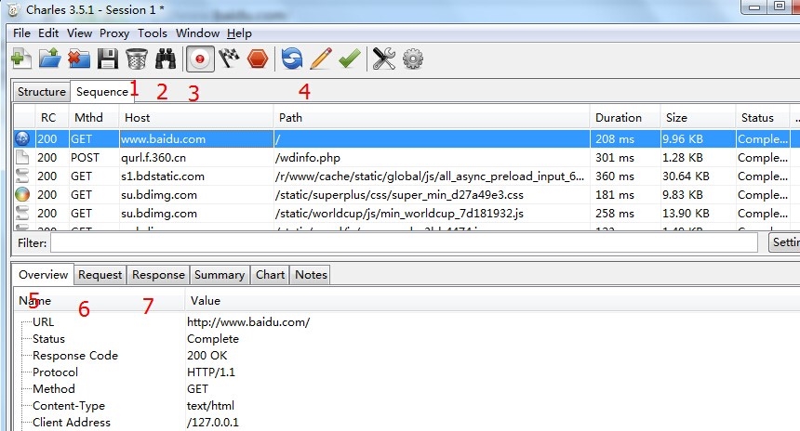Click into the Filter text field
This screenshot has width=800, height=431.
pos(404,243)
